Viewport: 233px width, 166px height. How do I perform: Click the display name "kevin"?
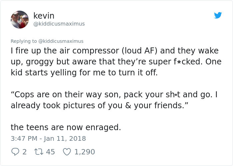[x=44, y=16]
